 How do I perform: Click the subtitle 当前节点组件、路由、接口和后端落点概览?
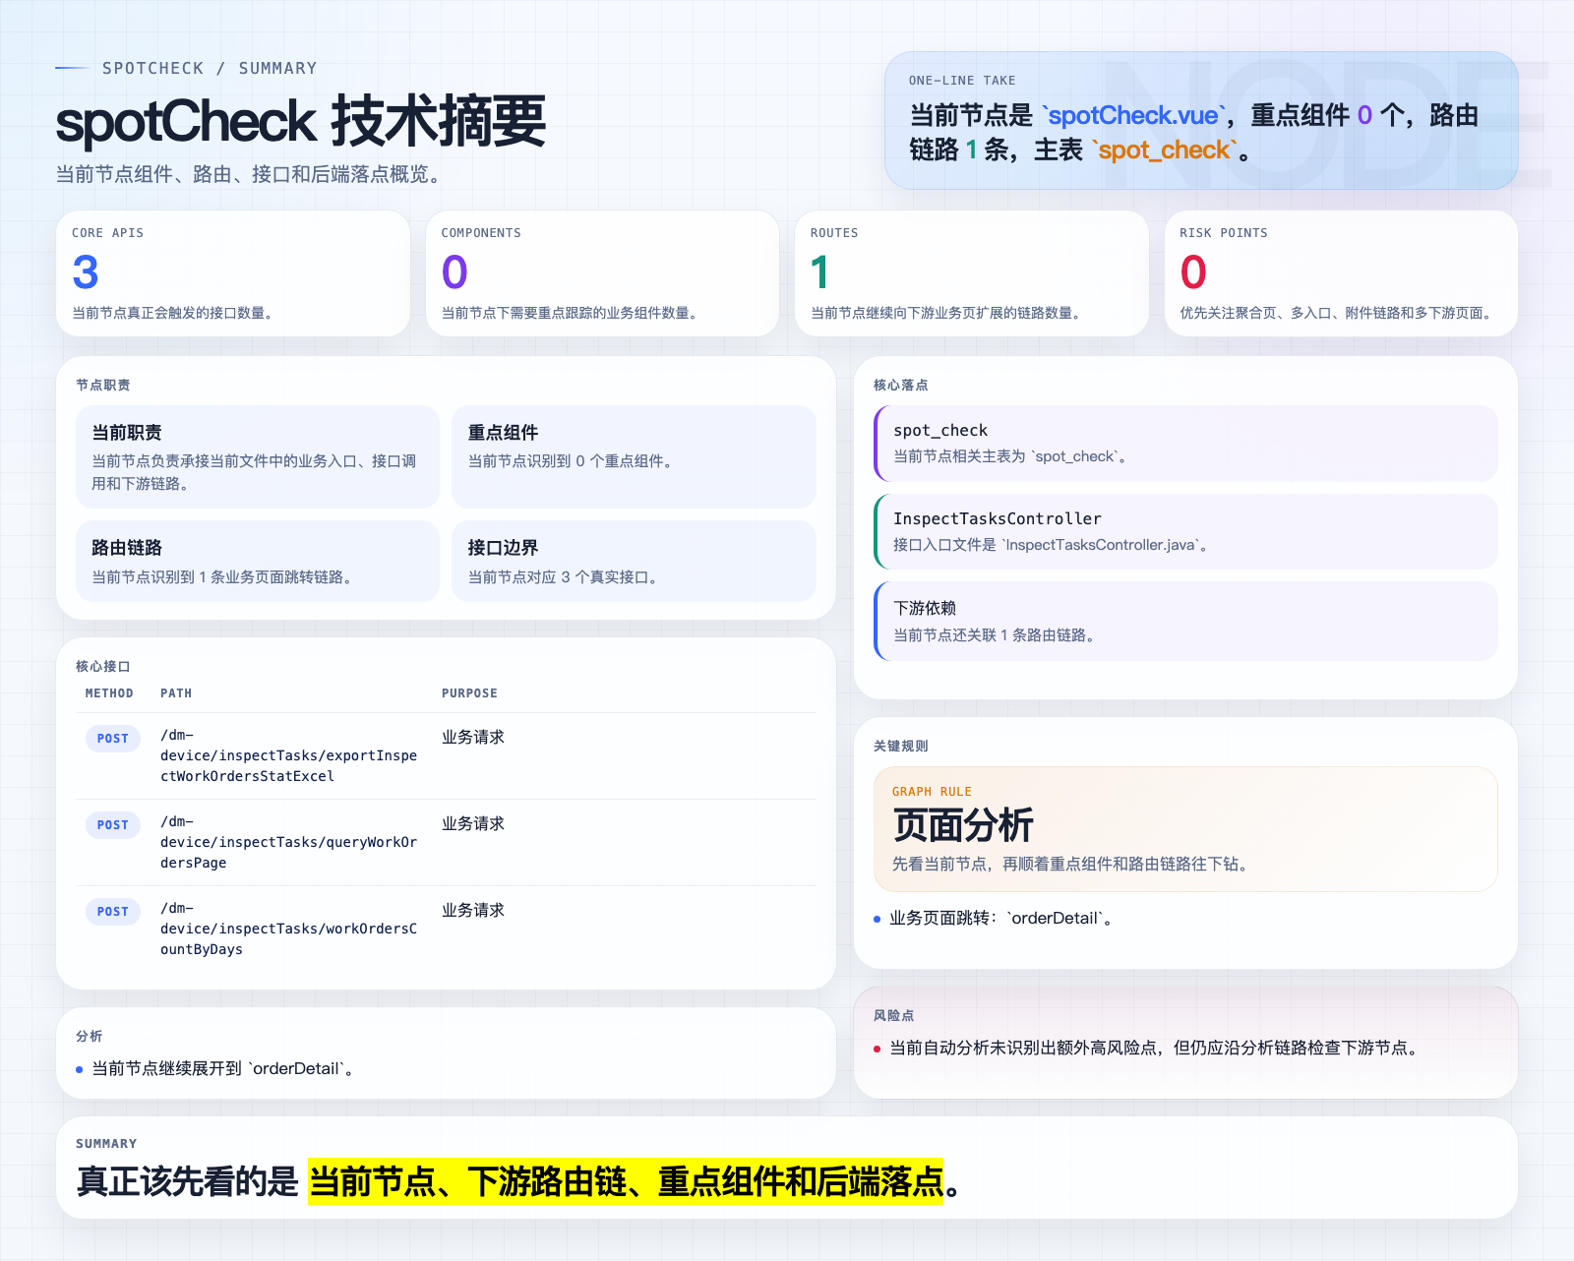tap(252, 174)
